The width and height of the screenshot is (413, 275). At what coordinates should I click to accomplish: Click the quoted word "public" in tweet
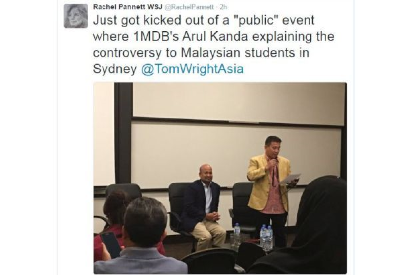coord(256,21)
